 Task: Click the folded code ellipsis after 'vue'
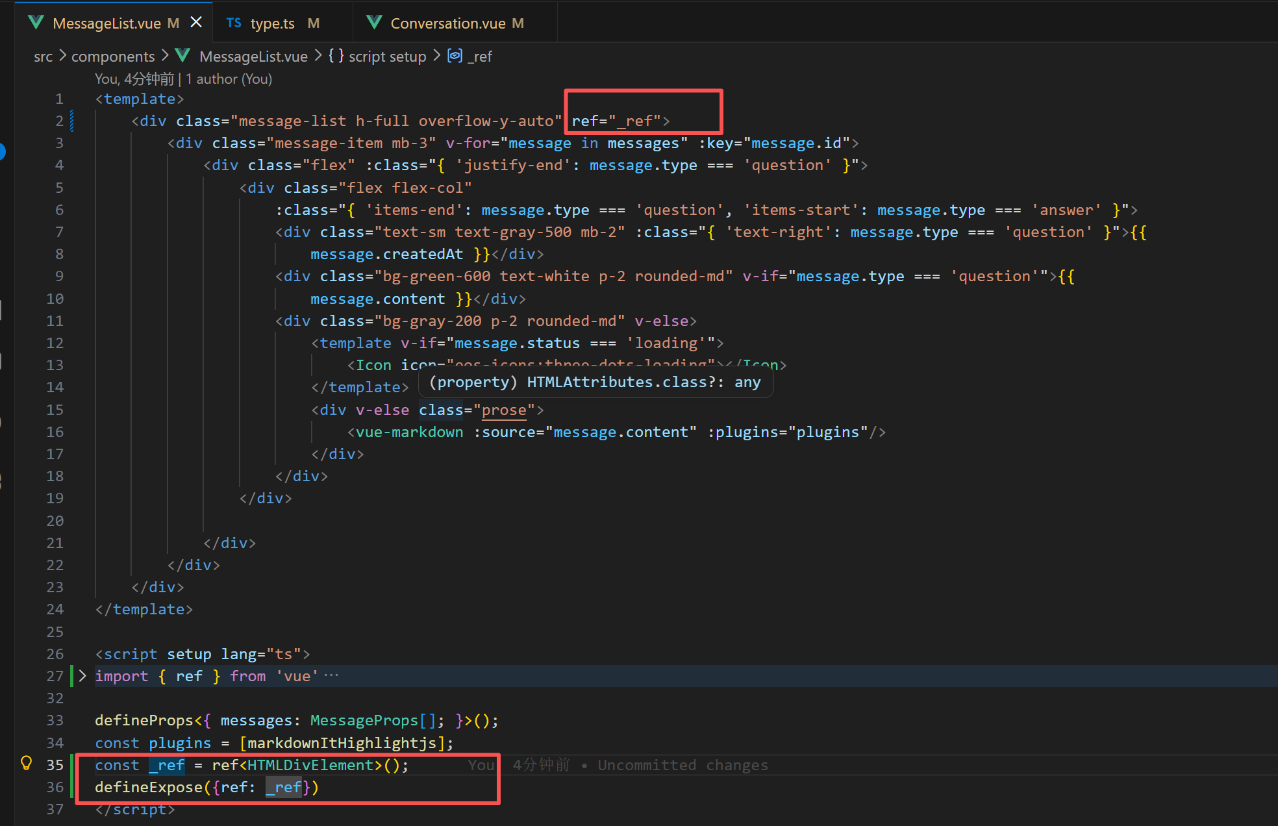point(332,675)
